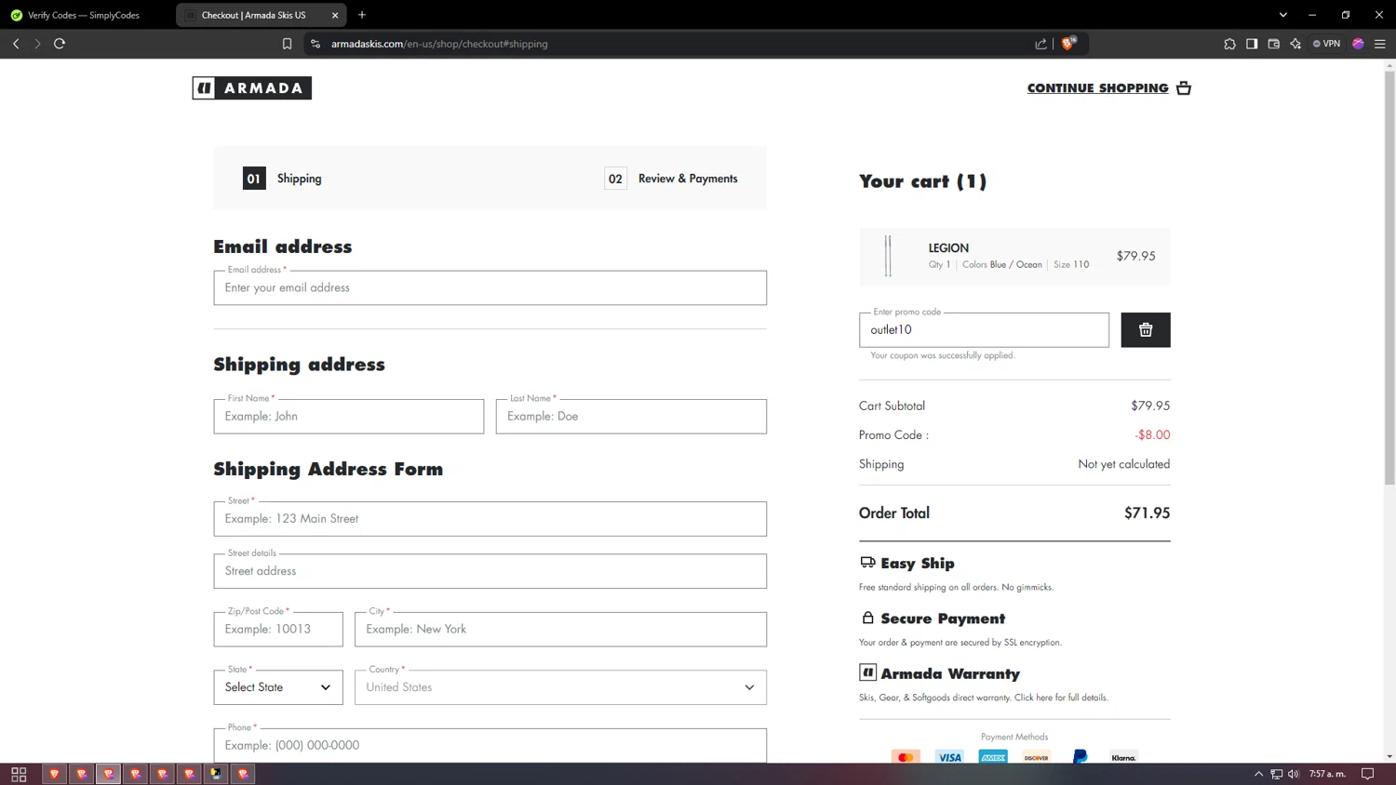Open Brave Shields icon
The image size is (1396, 785).
1068,43
